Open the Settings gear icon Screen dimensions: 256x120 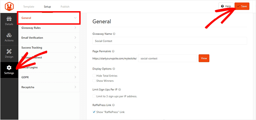click(x=9, y=67)
